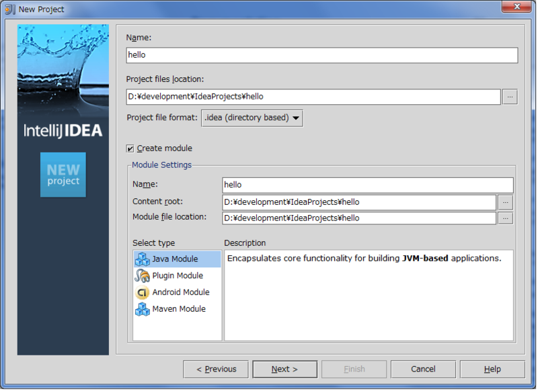
Task: Open Help for the wizard
Action: tap(492, 370)
